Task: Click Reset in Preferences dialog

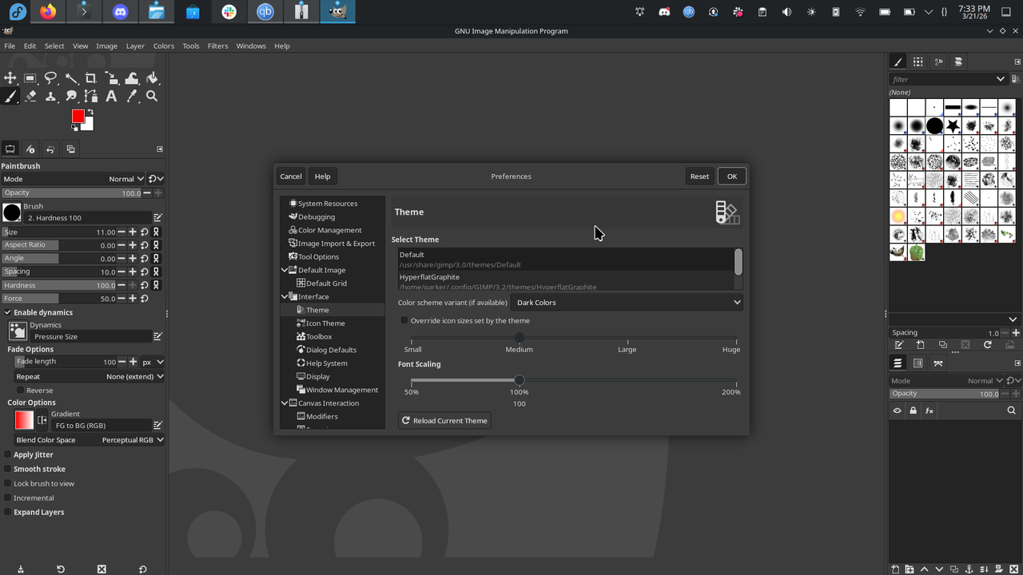Action: [x=699, y=176]
